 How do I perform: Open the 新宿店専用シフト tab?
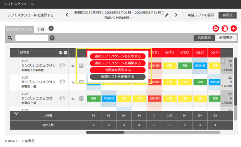pos(19,30)
